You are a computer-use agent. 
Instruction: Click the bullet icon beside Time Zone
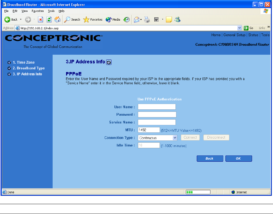[x=9, y=62]
